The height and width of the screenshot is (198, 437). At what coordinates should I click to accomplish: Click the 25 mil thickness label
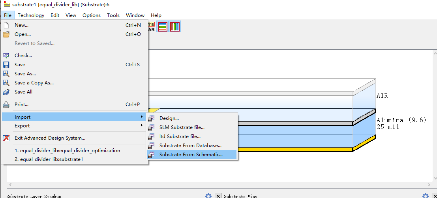tap(388, 127)
